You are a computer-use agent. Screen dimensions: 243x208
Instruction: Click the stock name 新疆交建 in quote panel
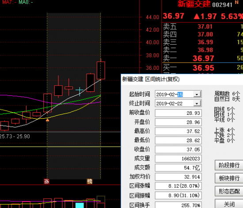(194, 4)
